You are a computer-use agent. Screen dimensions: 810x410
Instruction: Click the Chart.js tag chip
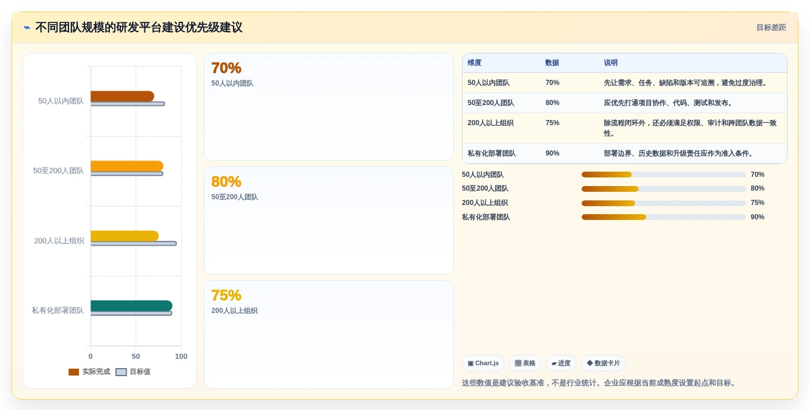pos(483,363)
